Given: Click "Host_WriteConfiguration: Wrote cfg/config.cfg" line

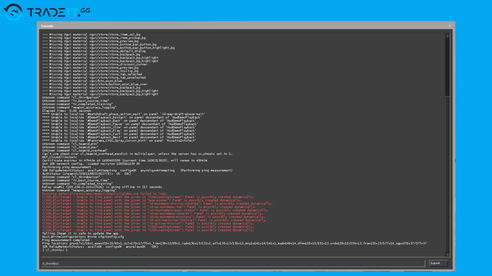Looking at the screenshot, I should click(x=83, y=237).
